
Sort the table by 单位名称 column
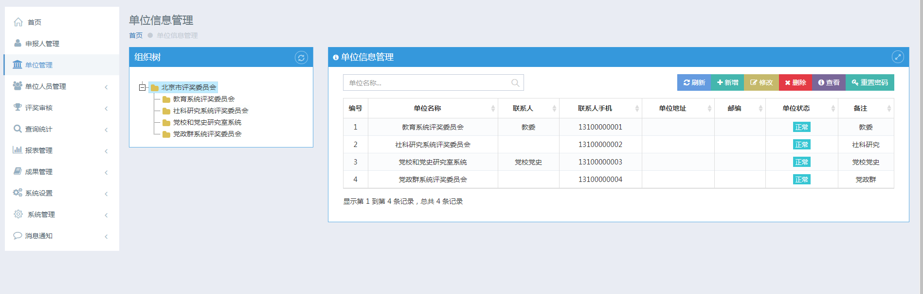point(433,109)
